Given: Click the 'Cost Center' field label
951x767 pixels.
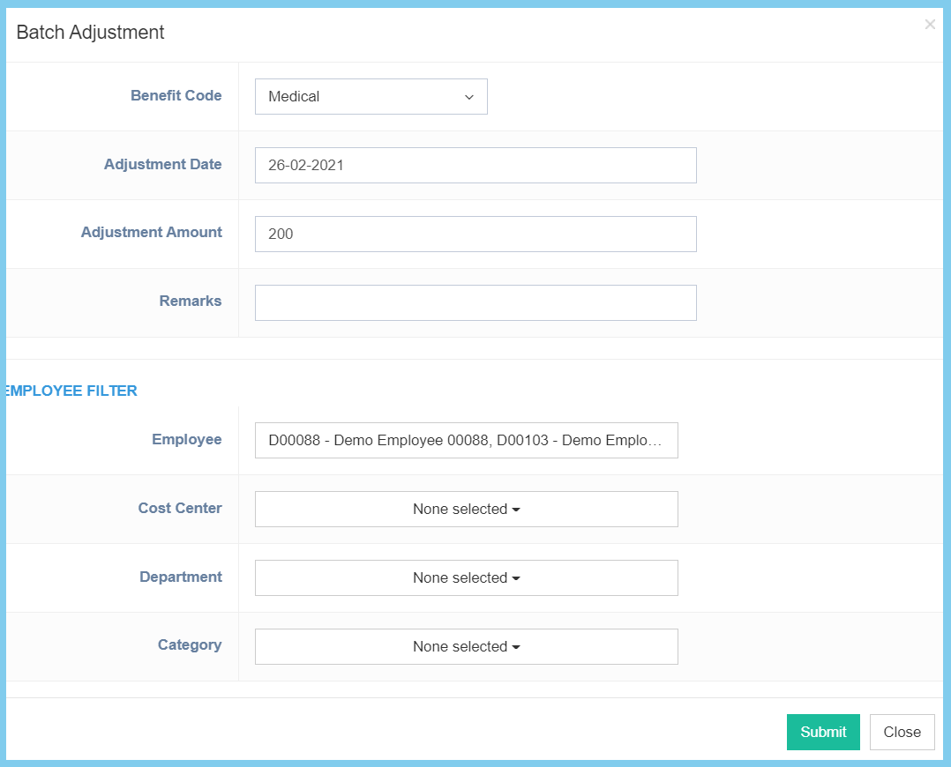Looking at the screenshot, I should click(180, 509).
